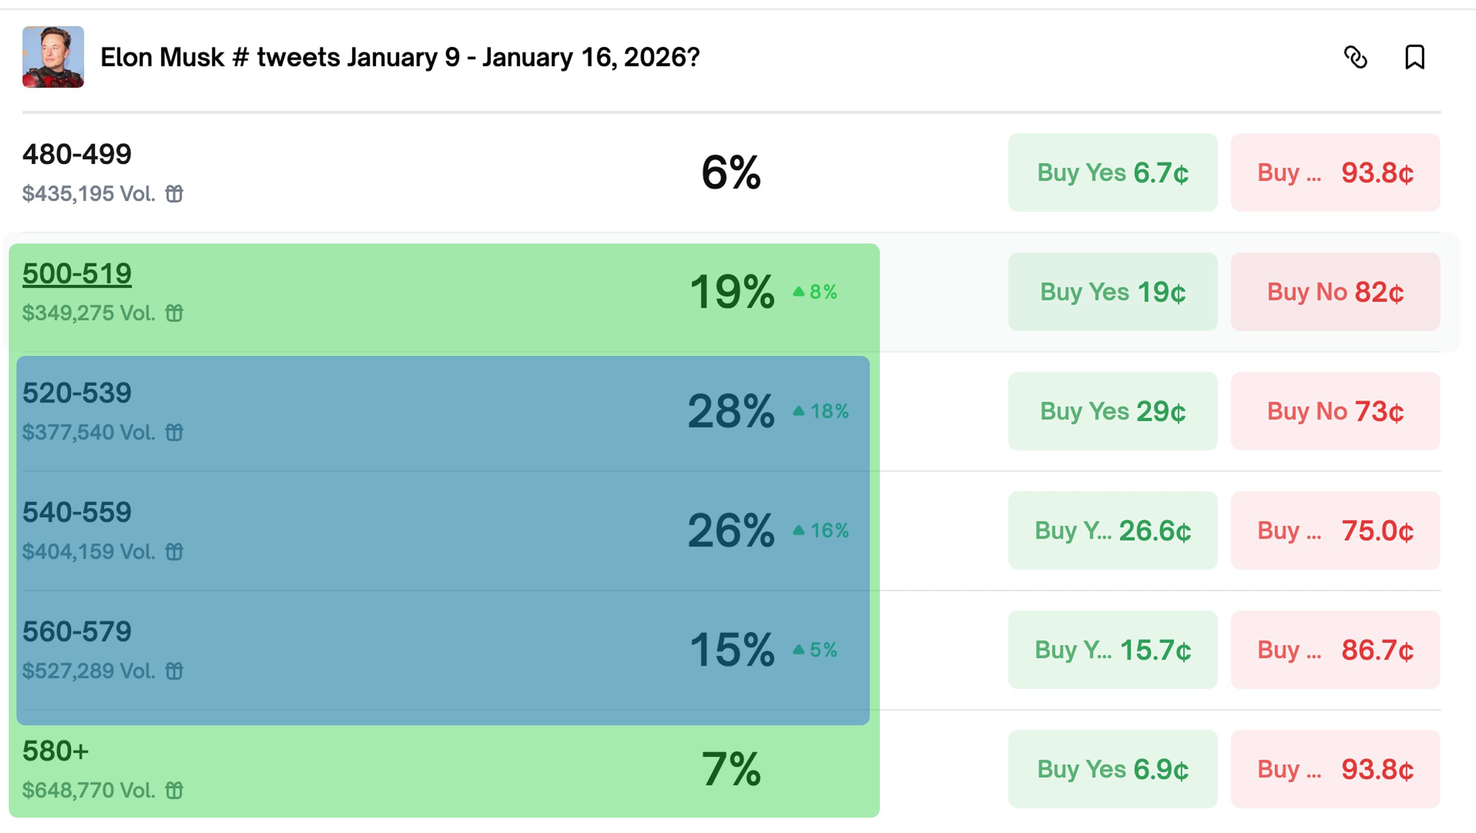This screenshot has width=1476, height=833.
Task: Open the Elon Musk market thumbnail
Action: click(53, 57)
